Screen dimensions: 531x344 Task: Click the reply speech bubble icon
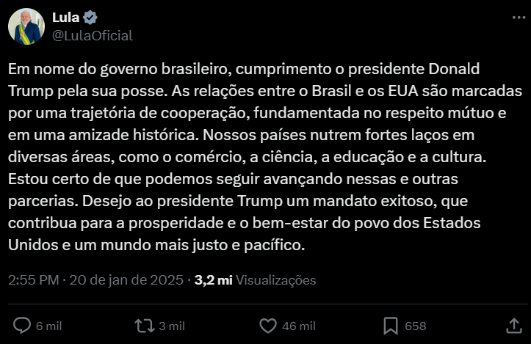click(23, 326)
